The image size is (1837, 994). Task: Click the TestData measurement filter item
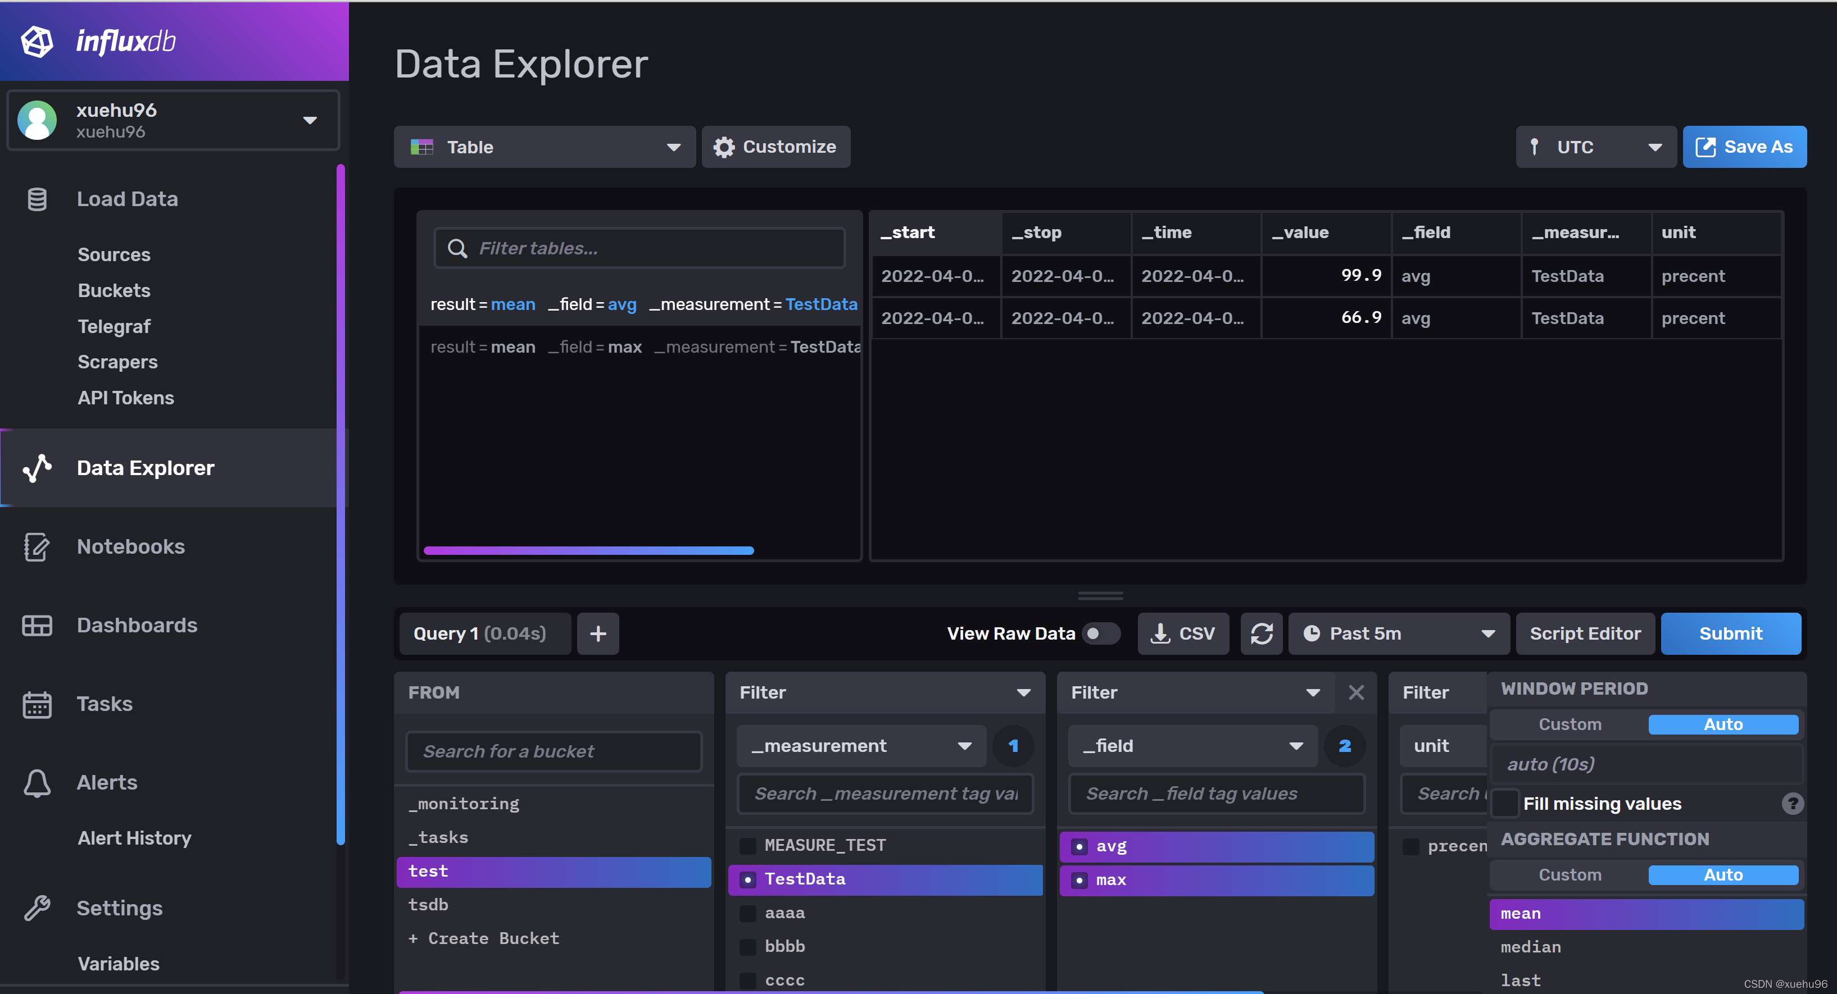point(805,880)
